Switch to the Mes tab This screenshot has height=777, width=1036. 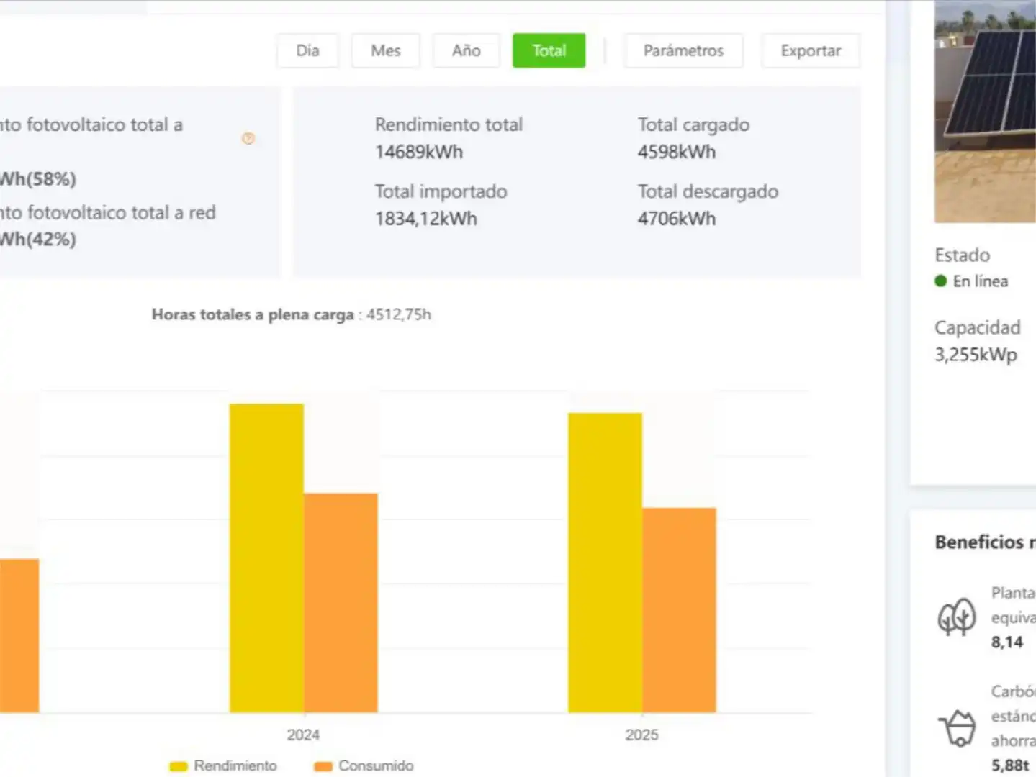point(386,51)
